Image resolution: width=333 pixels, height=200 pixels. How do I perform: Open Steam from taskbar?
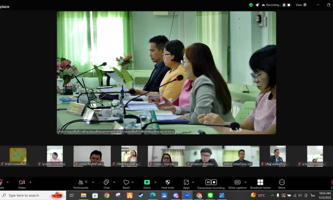[141, 195]
